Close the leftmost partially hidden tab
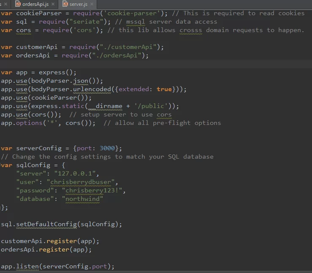The image size is (312, 273). (x=5, y=4)
